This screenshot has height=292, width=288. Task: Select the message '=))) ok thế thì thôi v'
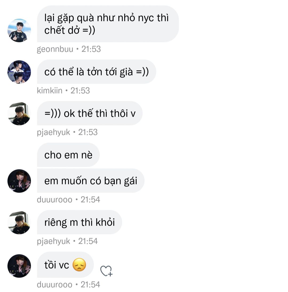[90, 113]
